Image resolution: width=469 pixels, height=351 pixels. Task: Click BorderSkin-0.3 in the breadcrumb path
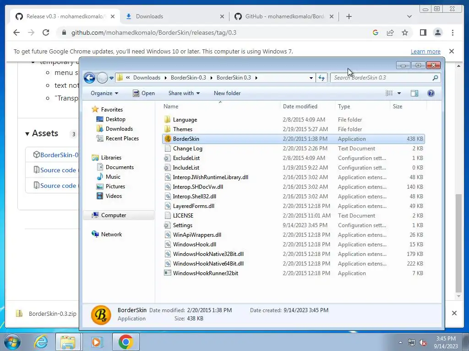[x=188, y=78]
